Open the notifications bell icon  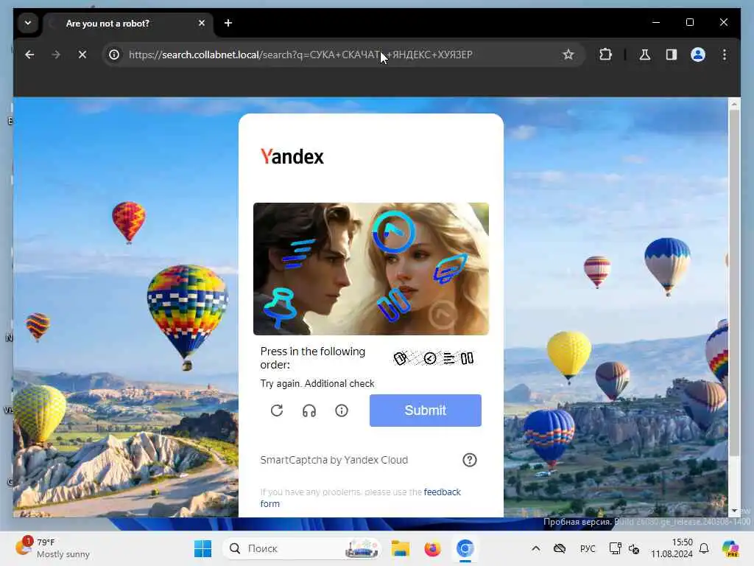pyautogui.click(x=704, y=548)
